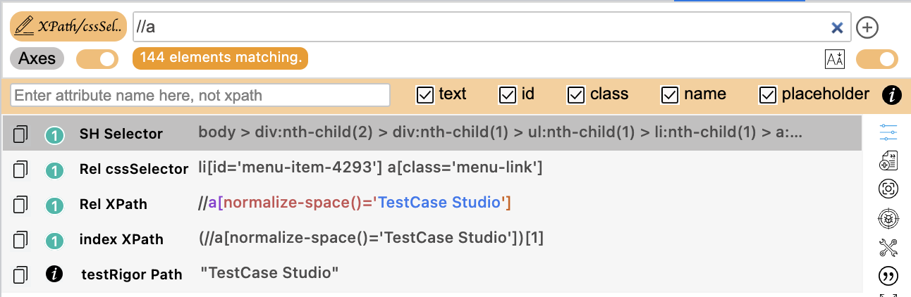911x297 pixels.
Task: Click the XPath/cssSel.. editor button
Action: (68, 27)
